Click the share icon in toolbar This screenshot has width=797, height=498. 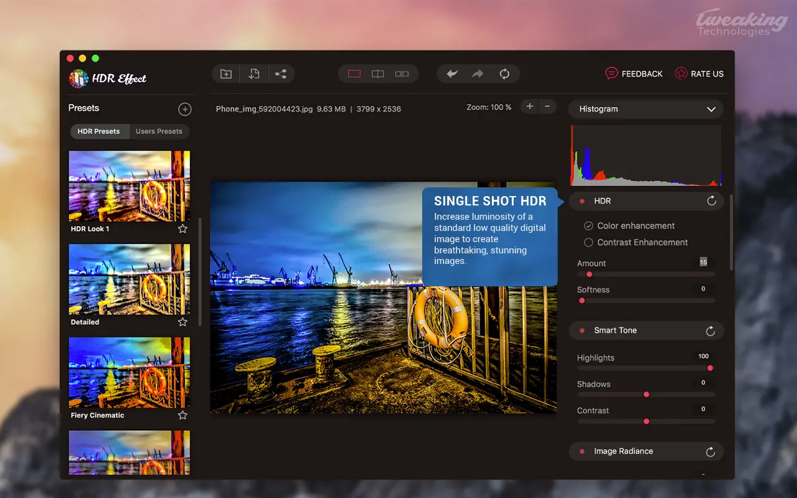coord(281,74)
